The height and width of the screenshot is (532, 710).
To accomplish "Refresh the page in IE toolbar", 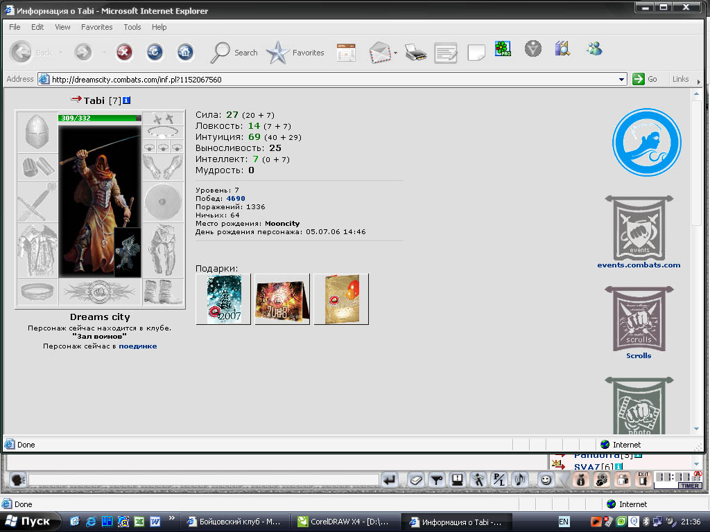I will pyautogui.click(x=155, y=53).
